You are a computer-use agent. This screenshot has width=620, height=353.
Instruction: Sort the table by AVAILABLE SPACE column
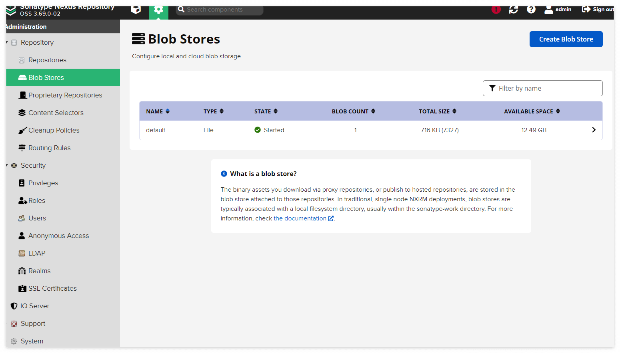coord(532,111)
